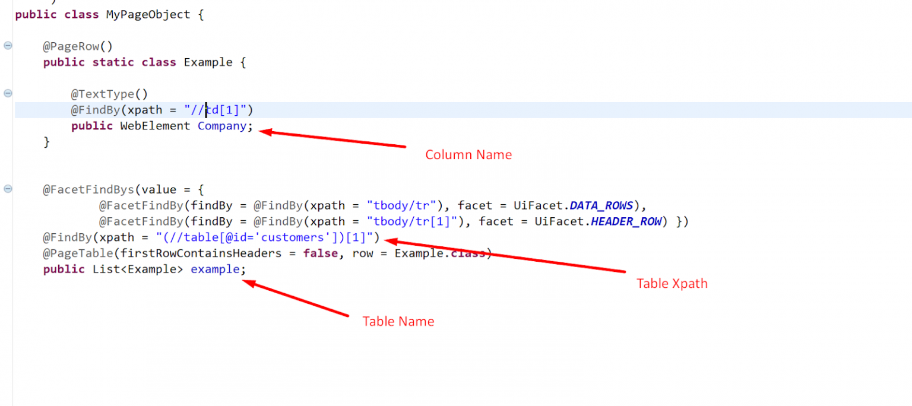Click the false value for firstRowContainsHeaders
The height and width of the screenshot is (406, 912).
tap(321, 253)
